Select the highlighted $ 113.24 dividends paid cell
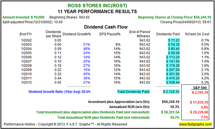 173,57
